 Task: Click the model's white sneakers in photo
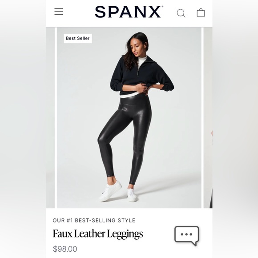point(118,192)
